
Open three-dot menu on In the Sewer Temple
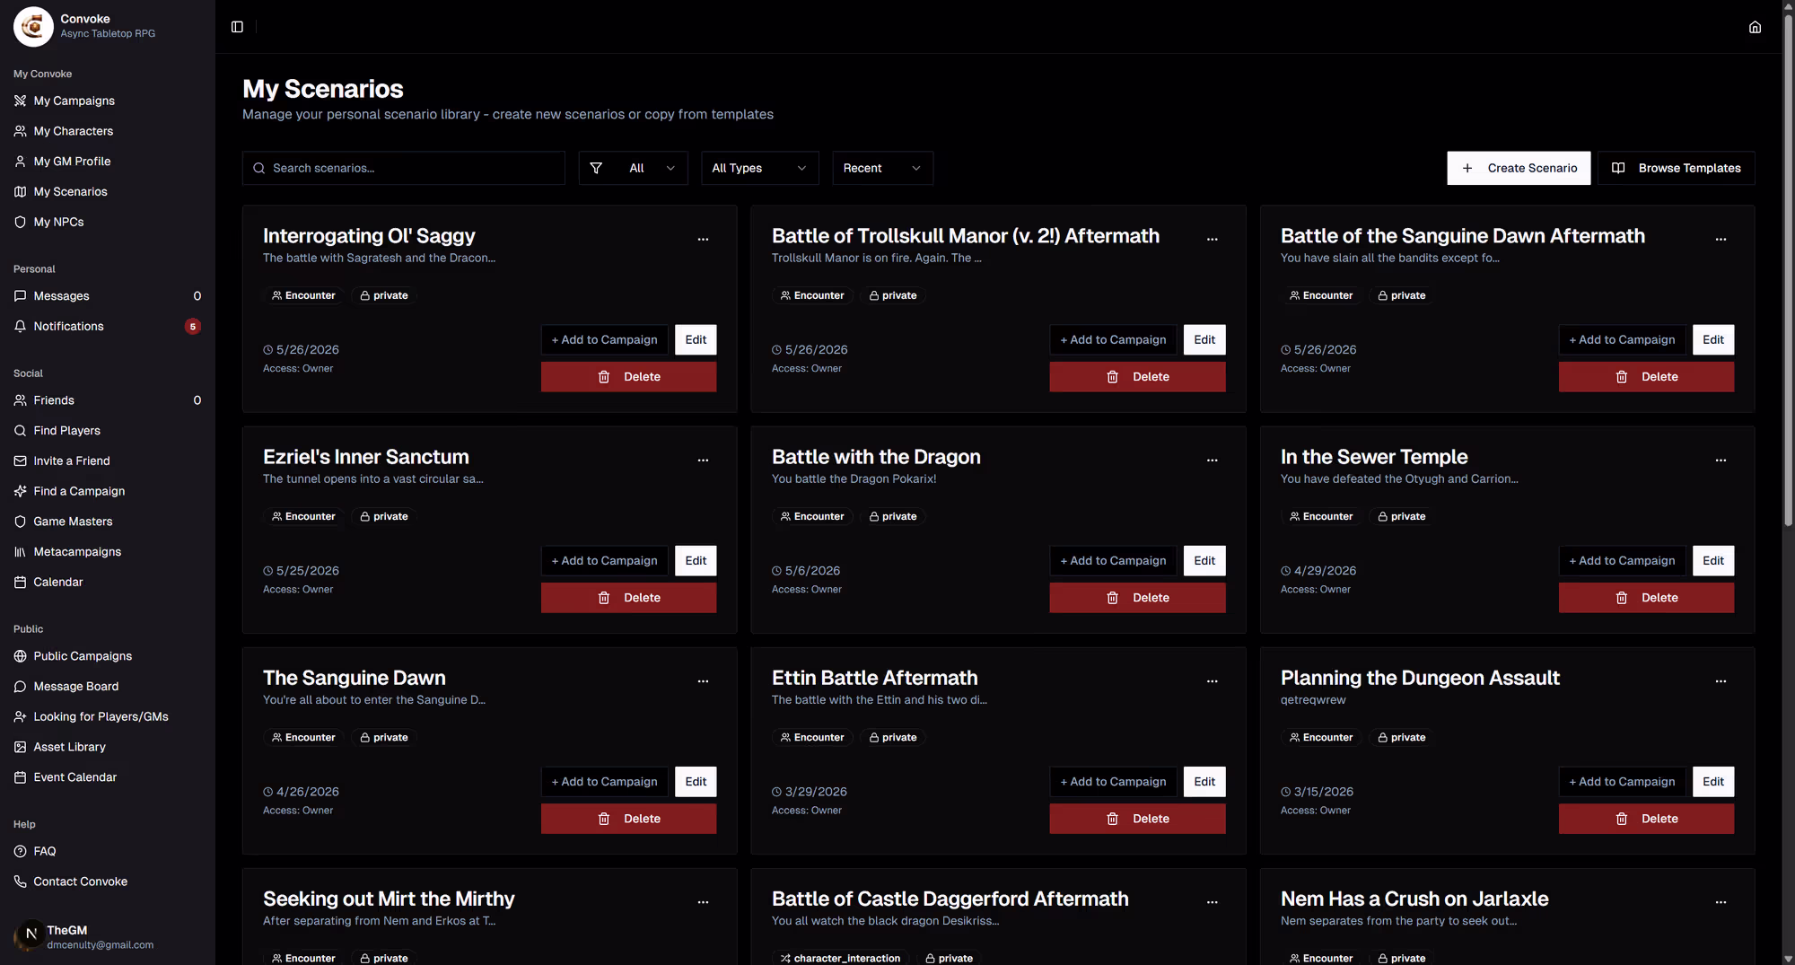[1721, 460]
